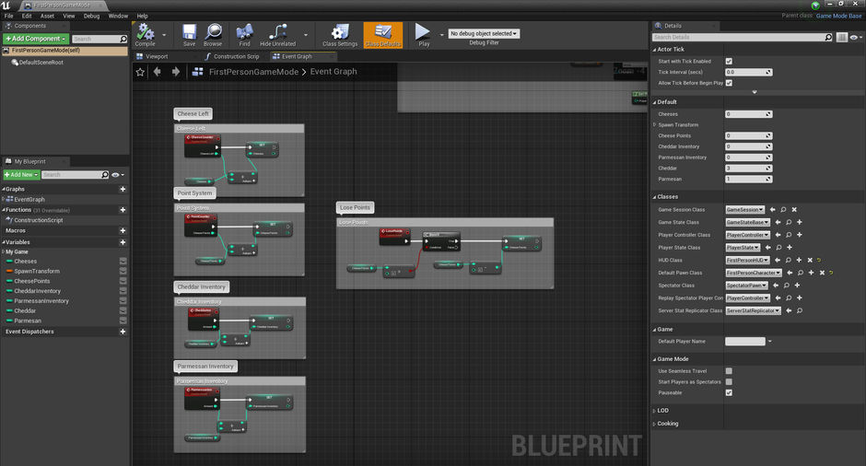Toggle Allow Tick Before Begin Play

click(x=729, y=83)
